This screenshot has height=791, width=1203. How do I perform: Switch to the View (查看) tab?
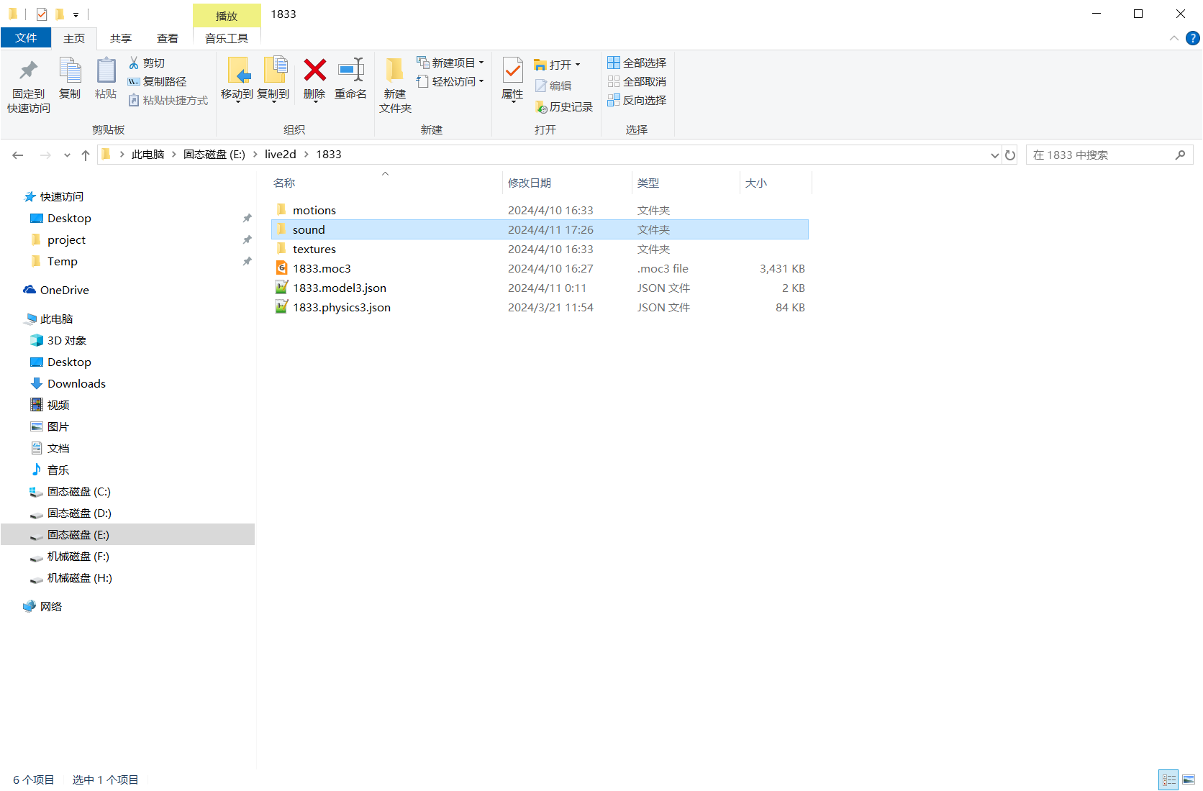[168, 39]
